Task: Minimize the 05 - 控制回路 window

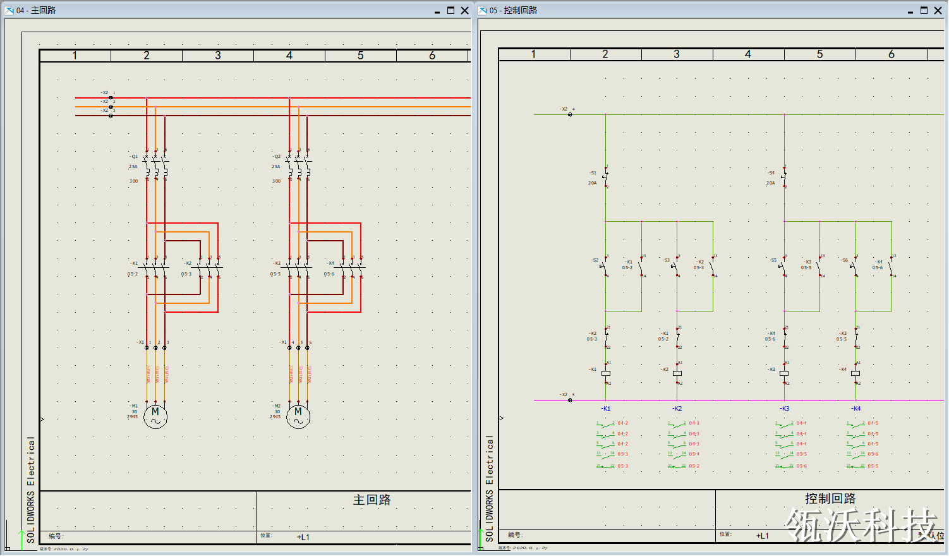Action: coord(910,11)
